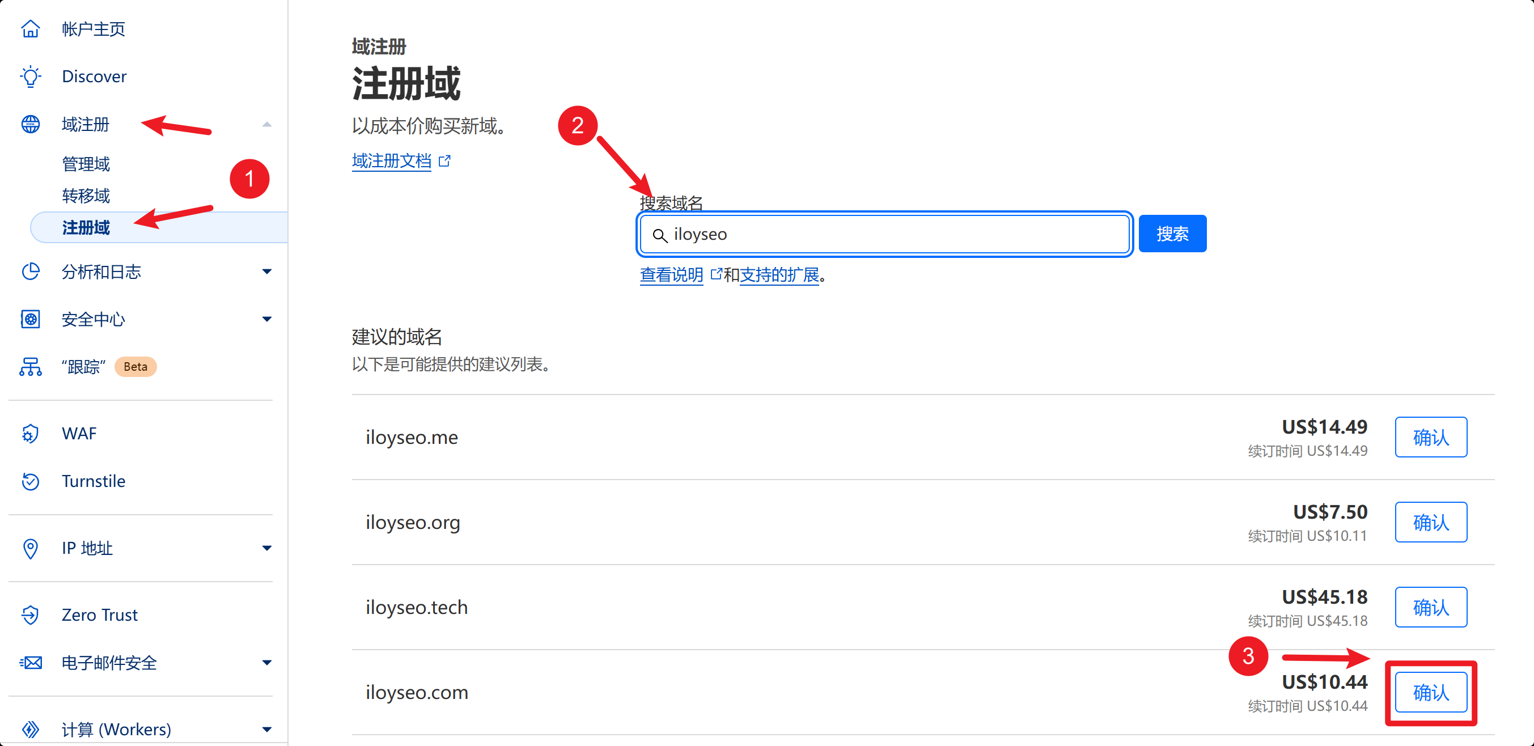The width and height of the screenshot is (1534, 746).
Task: Open 分析和日志 via its pie chart icon
Action: click(31, 272)
